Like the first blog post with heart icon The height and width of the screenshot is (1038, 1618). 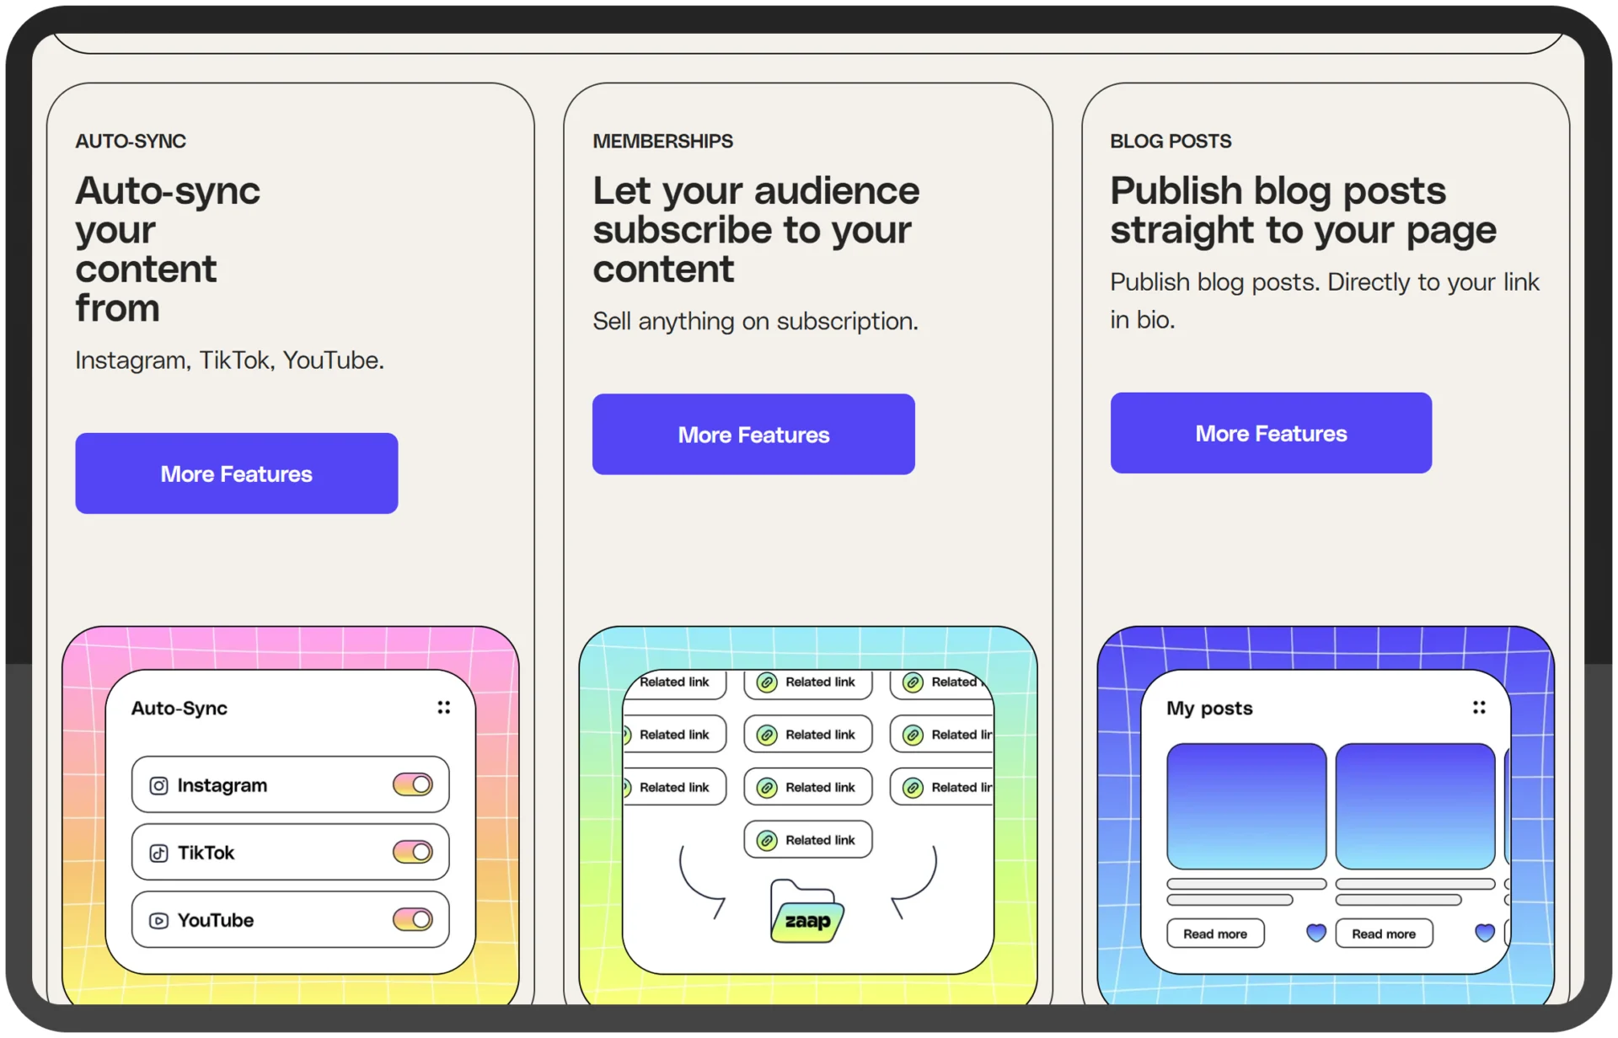click(x=1315, y=933)
